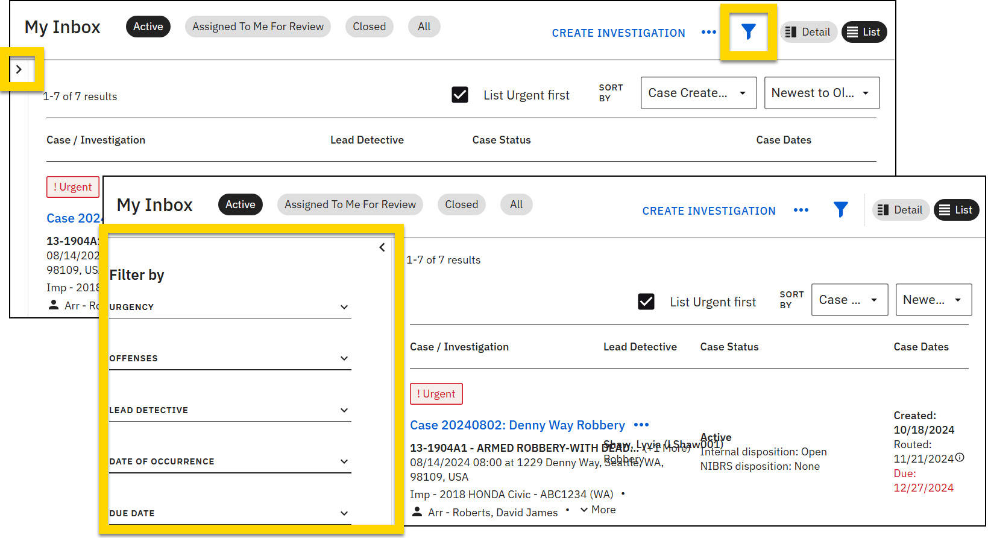The height and width of the screenshot is (538, 988).
Task: Click Case Dates column header in front window
Action: coord(921,347)
